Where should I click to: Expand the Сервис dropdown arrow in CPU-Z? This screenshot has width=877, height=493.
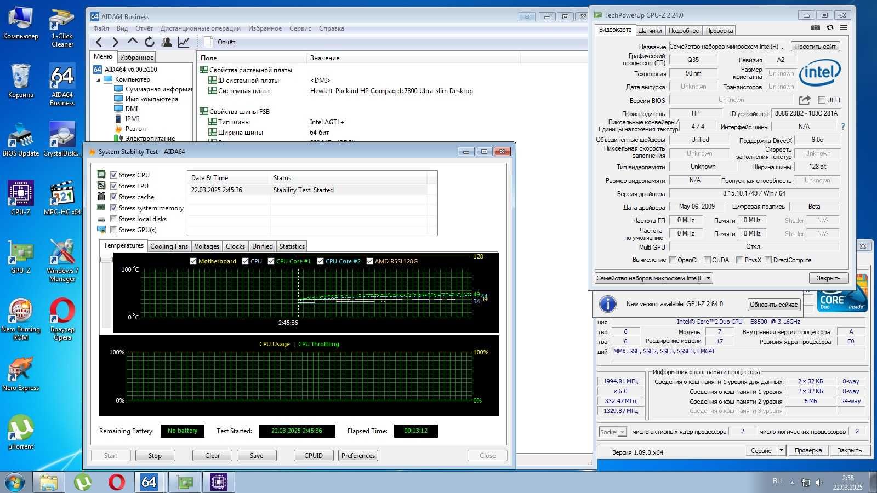781,450
